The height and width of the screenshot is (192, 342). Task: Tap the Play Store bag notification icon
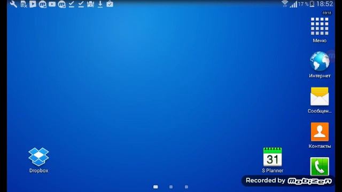click(x=110, y=4)
